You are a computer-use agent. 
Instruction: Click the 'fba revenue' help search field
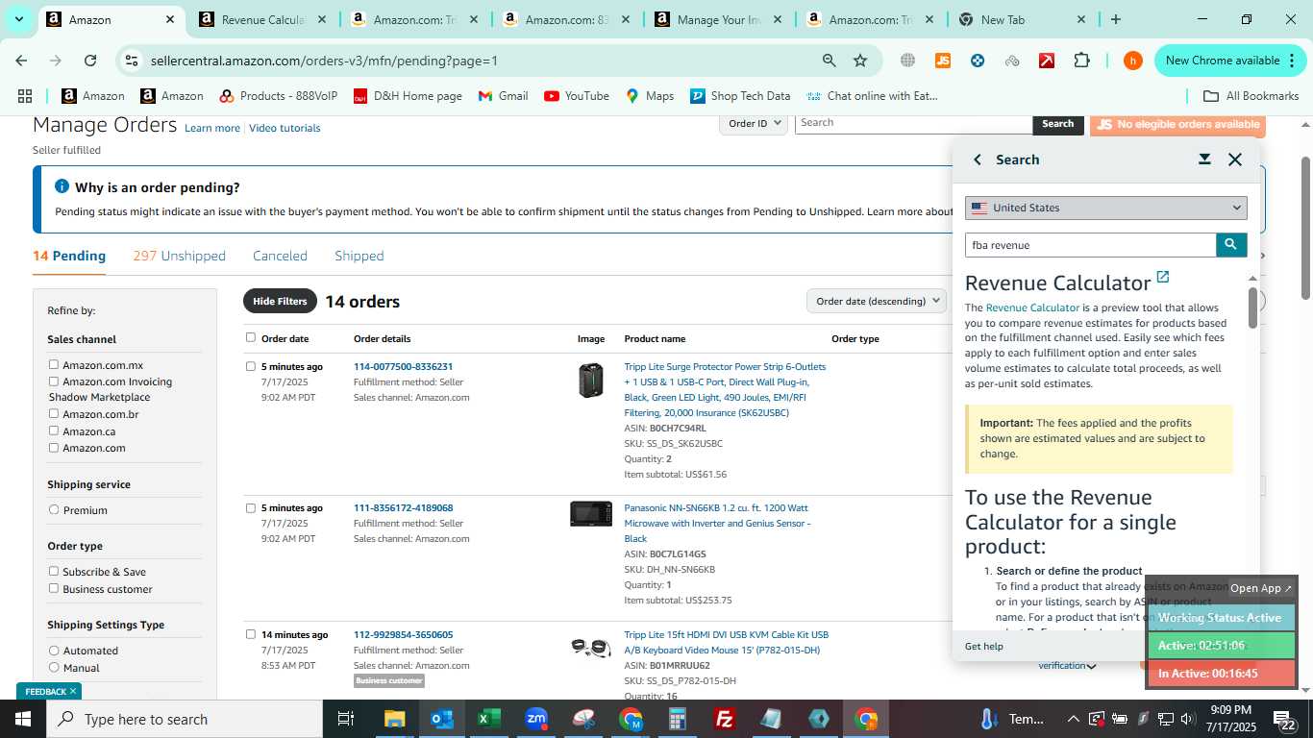1090,245
